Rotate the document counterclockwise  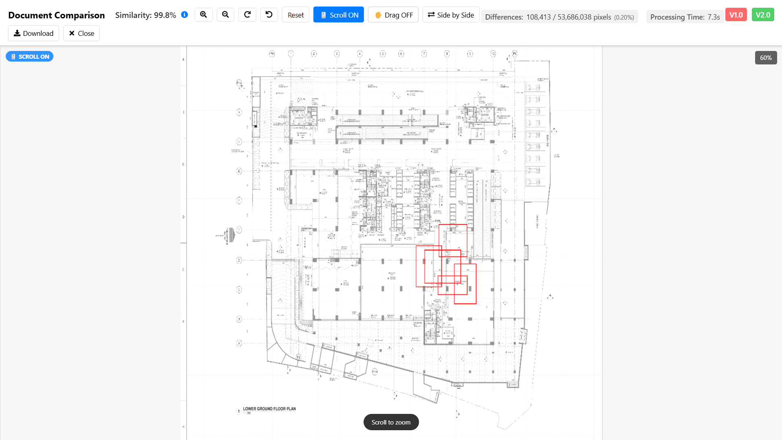point(269,15)
